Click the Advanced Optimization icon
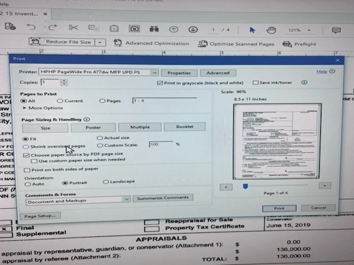Viewport: 354px width, 265px height. point(118,43)
